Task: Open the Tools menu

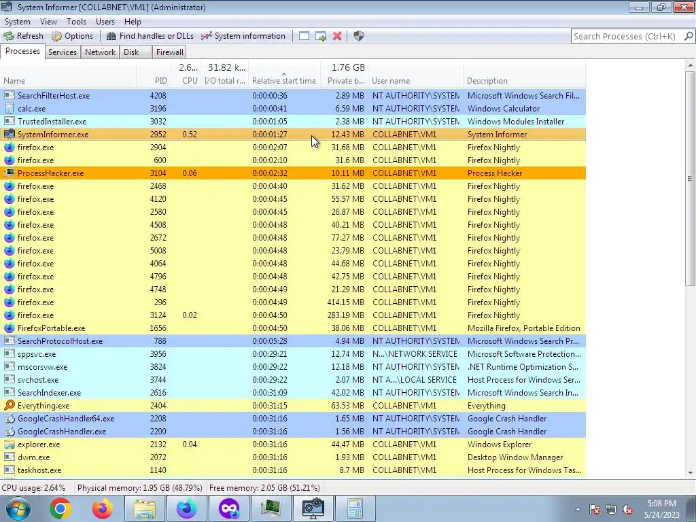Action: click(x=76, y=21)
